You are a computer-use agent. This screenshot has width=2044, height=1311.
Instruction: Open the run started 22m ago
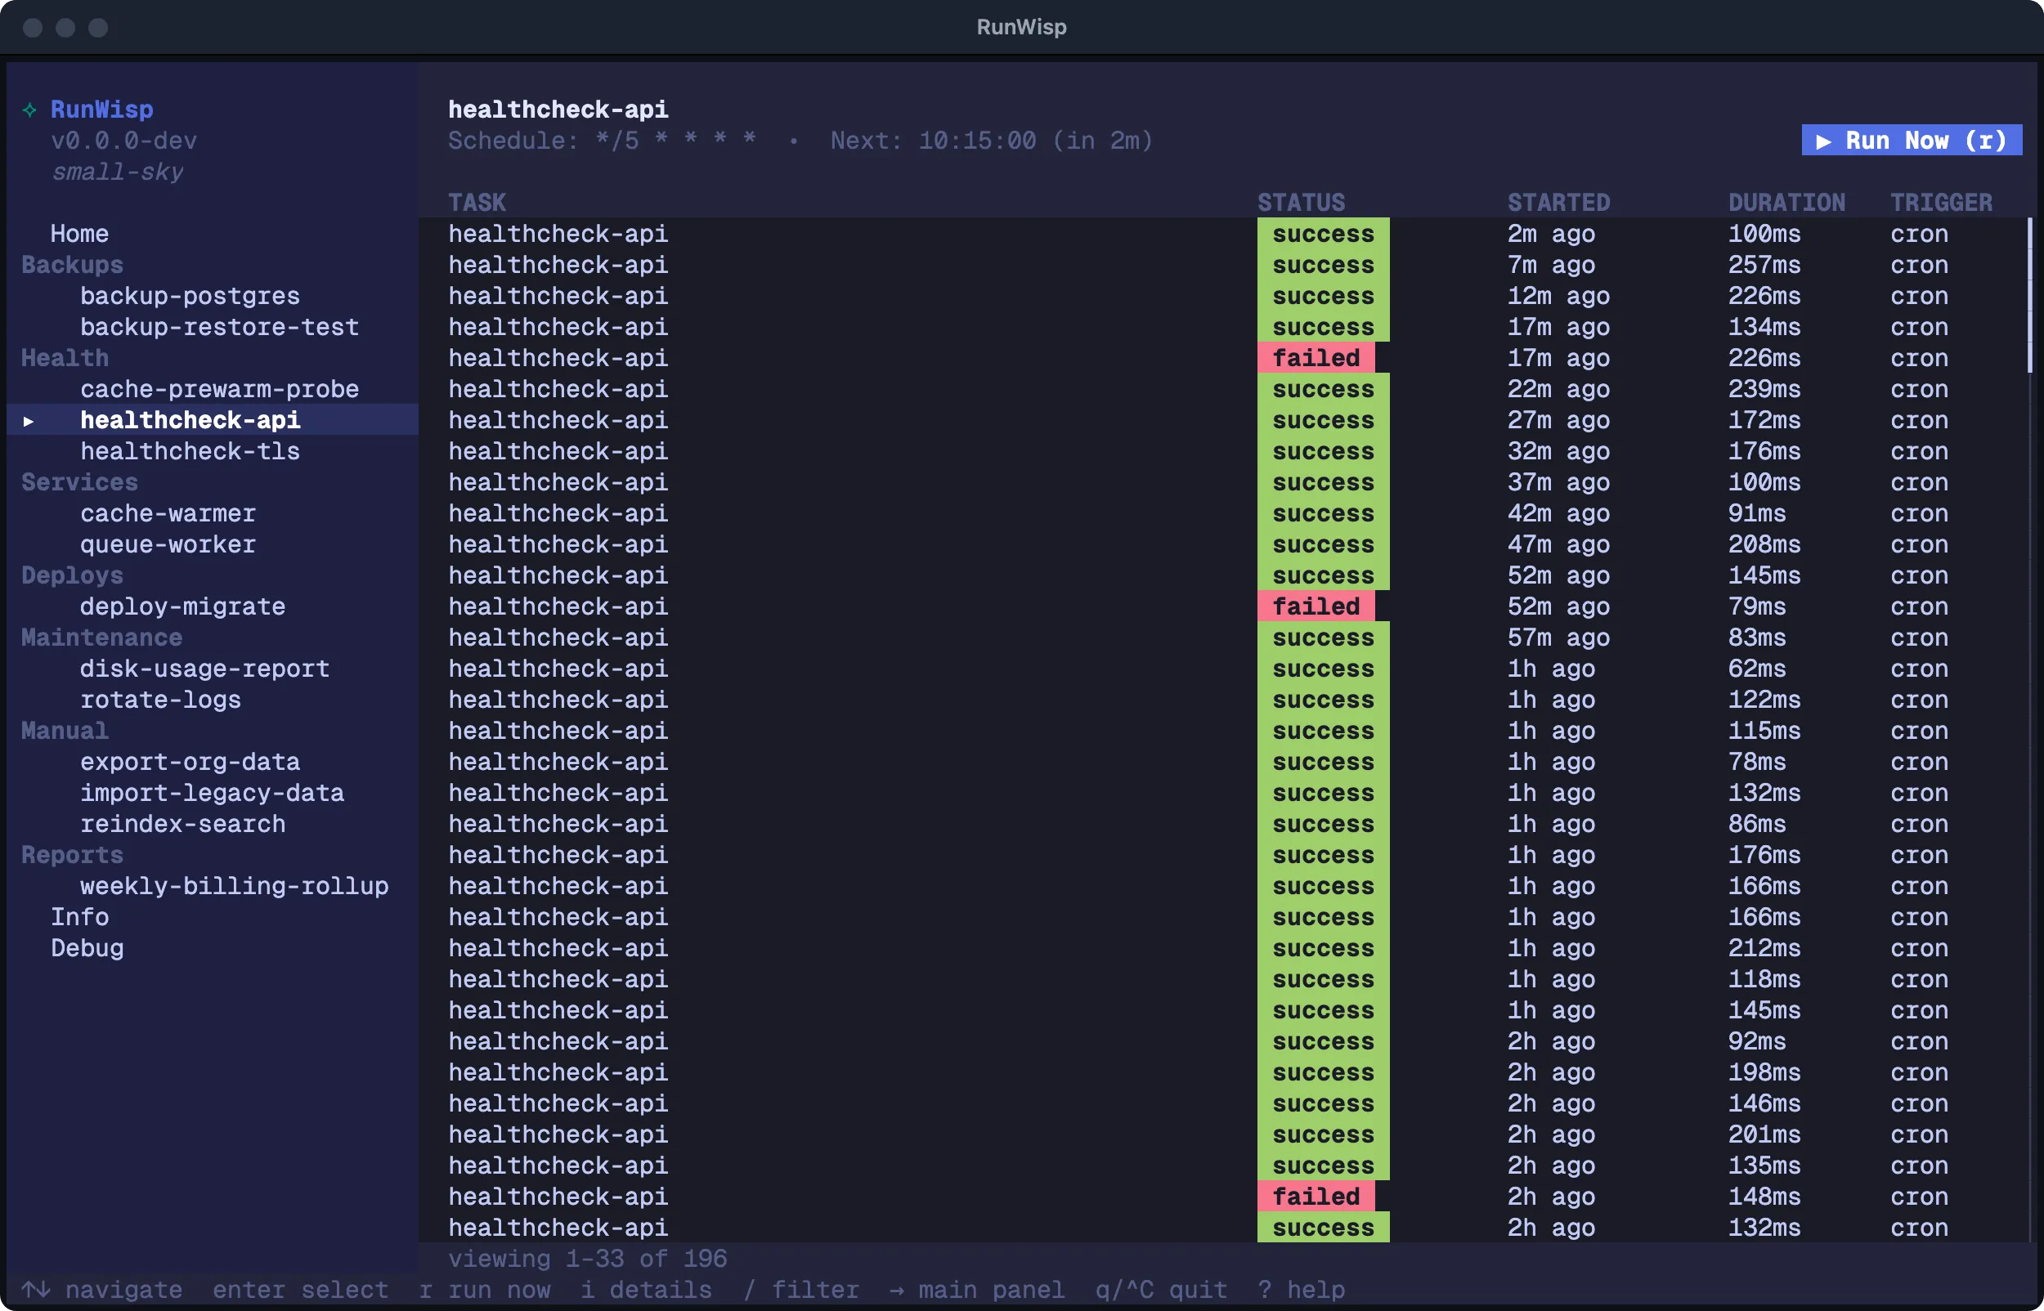[x=1222, y=389]
